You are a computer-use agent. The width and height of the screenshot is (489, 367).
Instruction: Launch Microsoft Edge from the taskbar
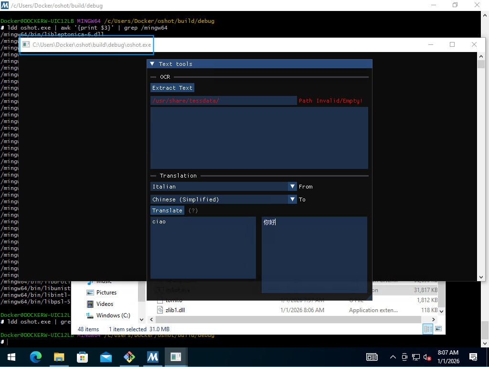click(x=36, y=357)
